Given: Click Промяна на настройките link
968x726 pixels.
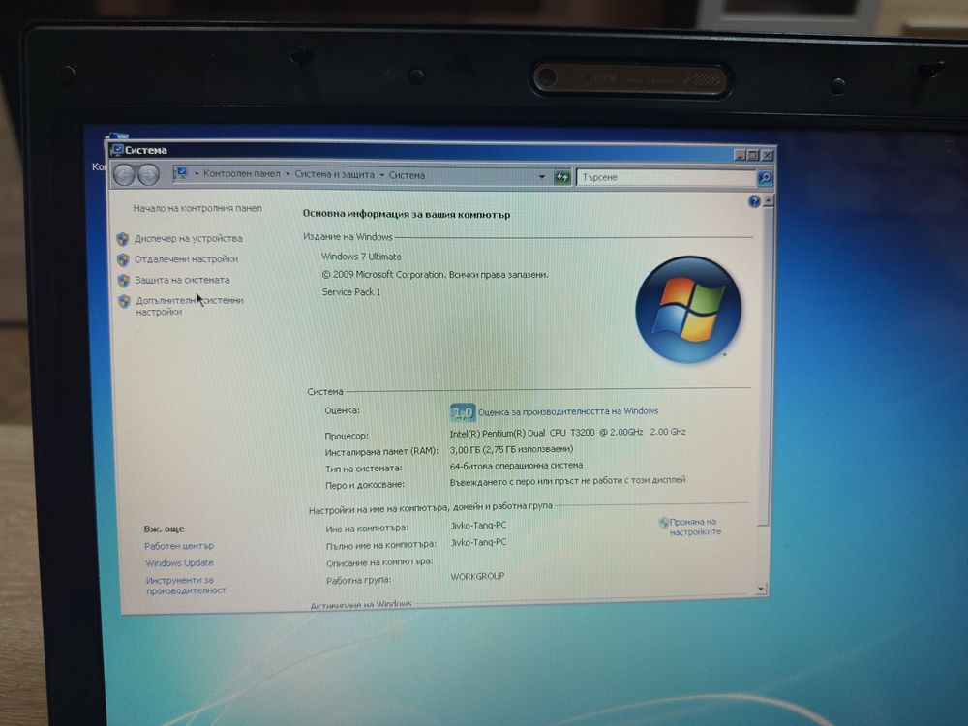Looking at the screenshot, I should coord(695,527).
